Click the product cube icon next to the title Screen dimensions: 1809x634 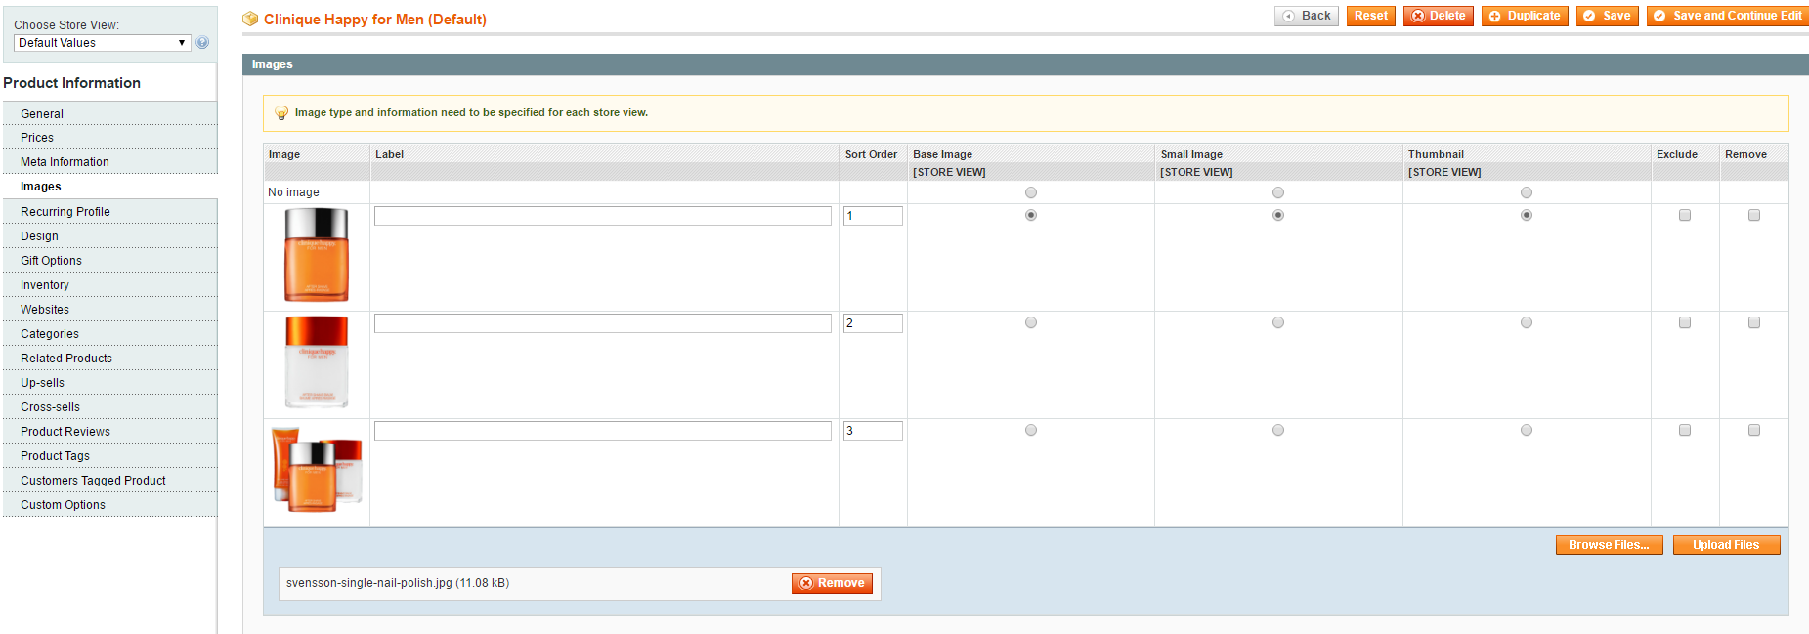[250, 19]
